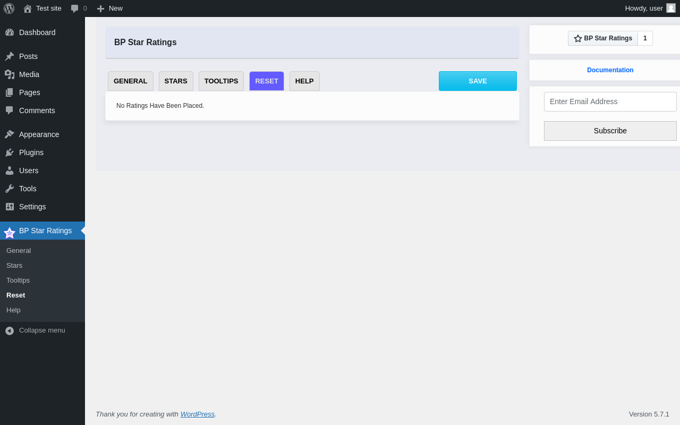Click the star count showing 1
Viewport: 680px width, 425px height.
coord(645,38)
